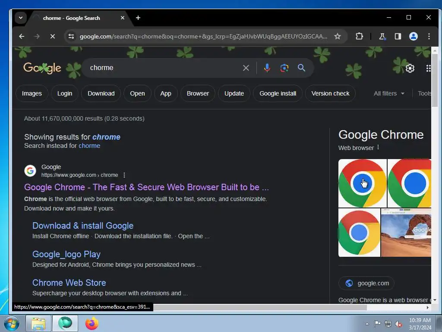The image size is (442, 332).
Task: Open Google Chrome Fast & Secure result
Action: (146, 187)
